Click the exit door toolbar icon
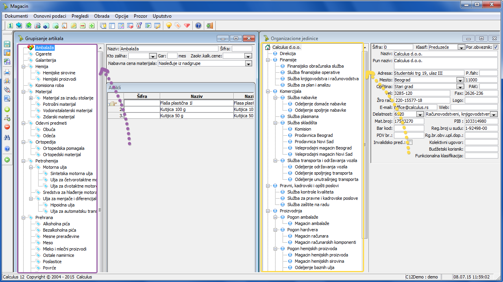This screenshot has height=282, width=503. point(210,26)
